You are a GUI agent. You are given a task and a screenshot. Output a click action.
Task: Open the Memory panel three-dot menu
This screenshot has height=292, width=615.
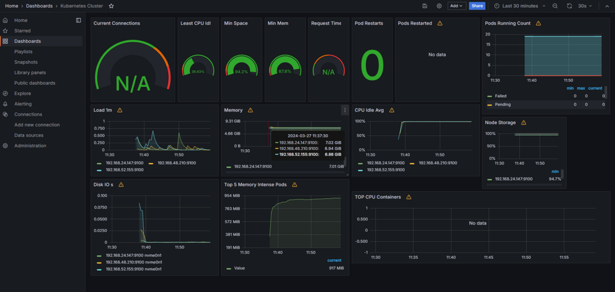(x=345, y=110)
